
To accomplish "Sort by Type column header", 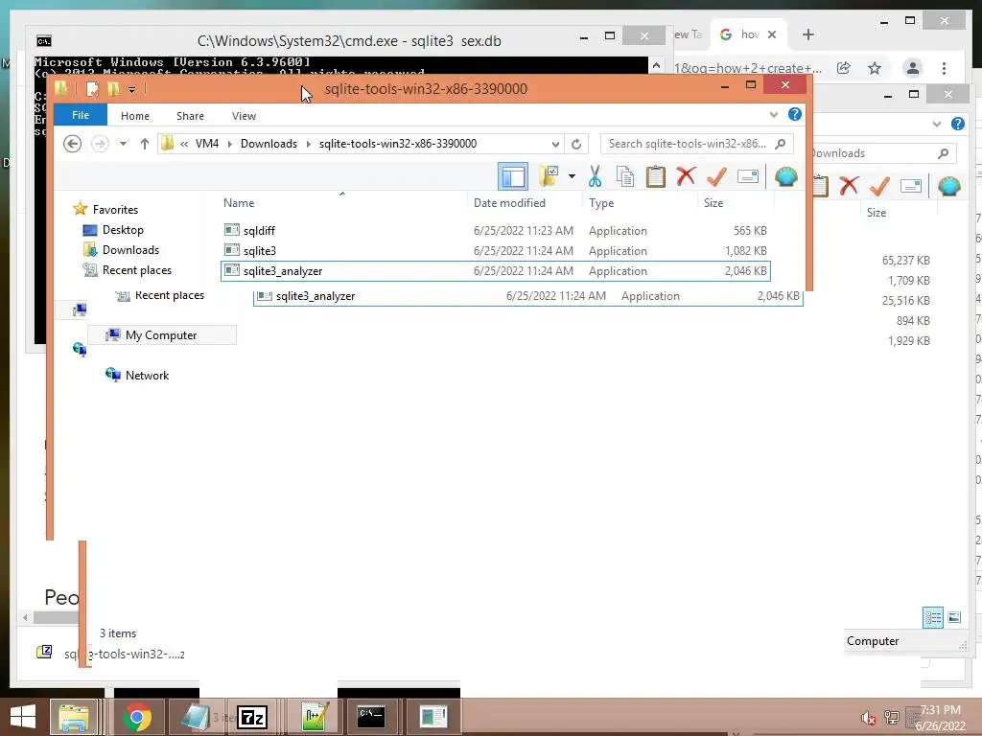I will [601, 203].
